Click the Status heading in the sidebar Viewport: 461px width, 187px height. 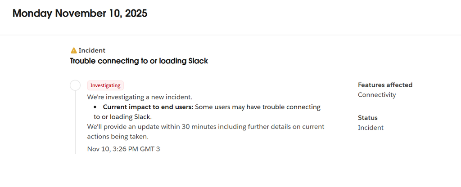coord(367,117)
